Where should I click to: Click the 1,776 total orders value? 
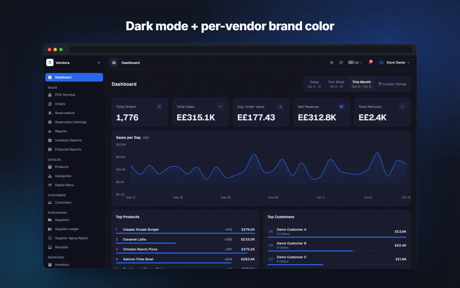click(127, 118)
